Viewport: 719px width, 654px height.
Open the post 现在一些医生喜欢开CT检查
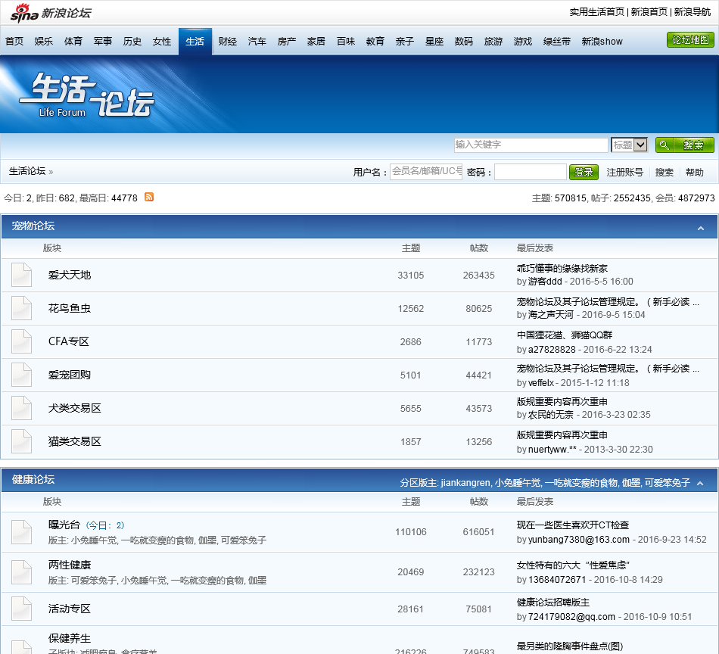click(x=573, y=525)
